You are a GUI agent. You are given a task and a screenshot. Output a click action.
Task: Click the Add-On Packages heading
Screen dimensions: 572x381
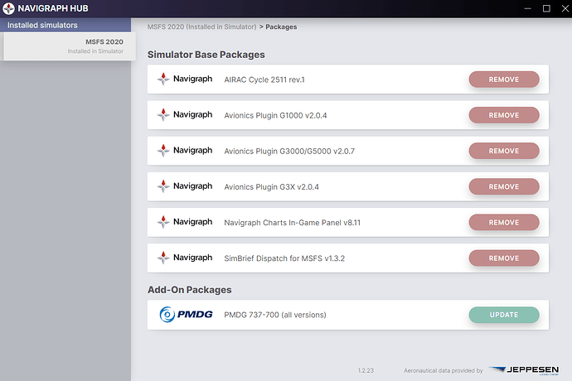(189, 290)
